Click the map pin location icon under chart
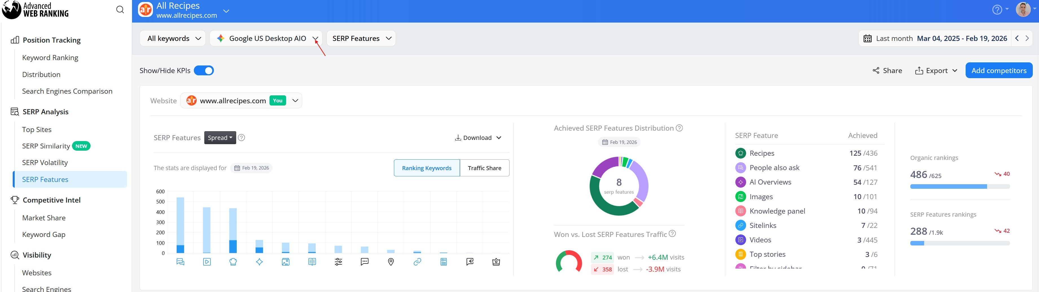The image size is (1039, 292). pos(391,262)
